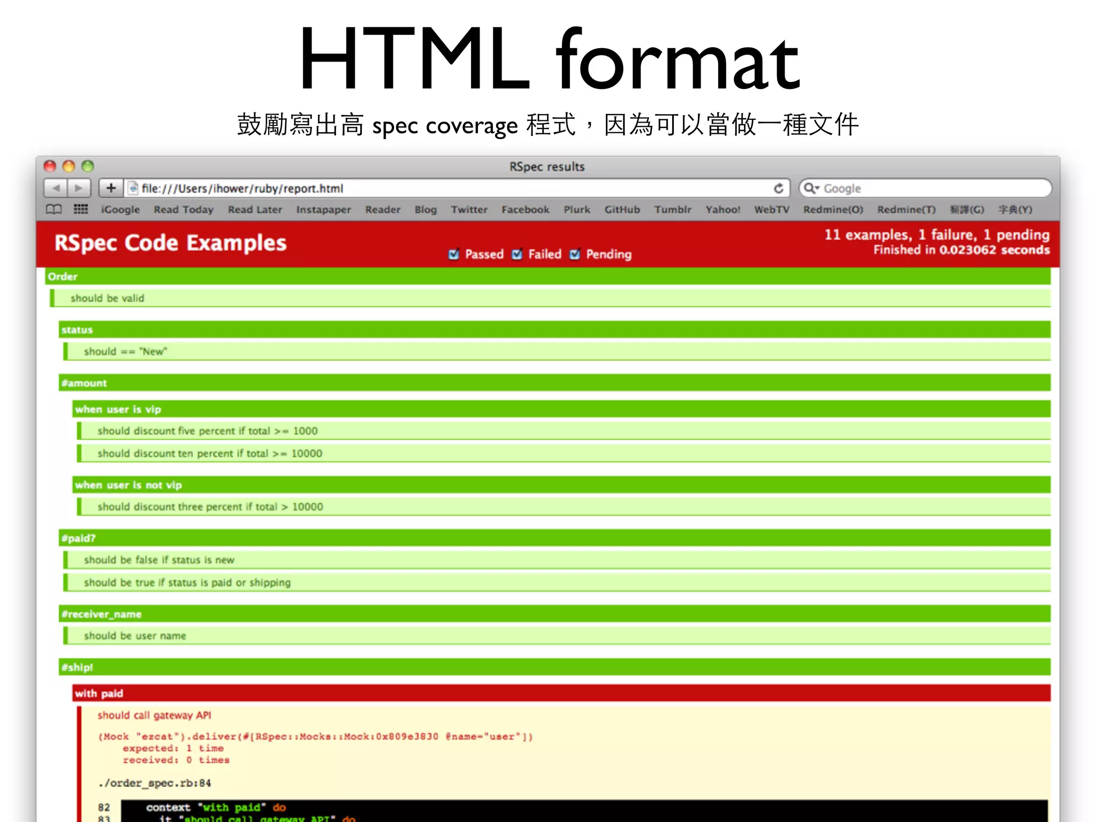Click '11 examples, 1 failure, 1 pending' summary

[937, 235]
